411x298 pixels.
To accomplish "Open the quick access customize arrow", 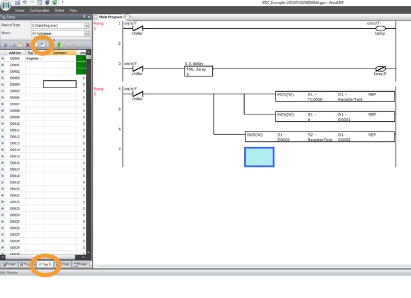I will (x=63, y=2).
